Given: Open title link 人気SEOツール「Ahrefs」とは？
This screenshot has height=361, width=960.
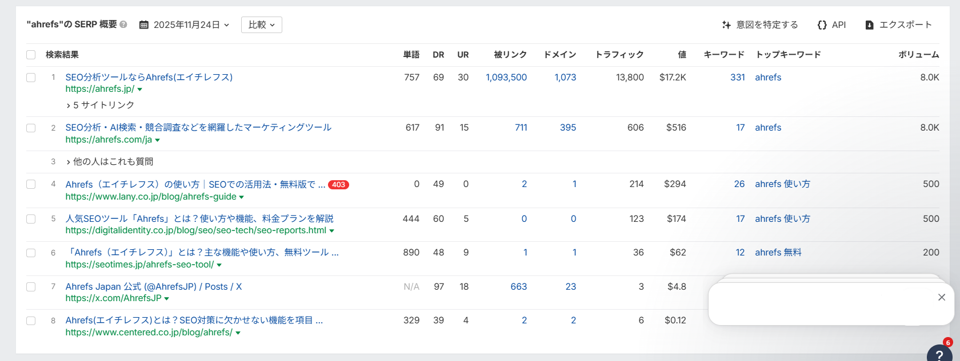Looking at the screenshot, I should tap(199, 218).
